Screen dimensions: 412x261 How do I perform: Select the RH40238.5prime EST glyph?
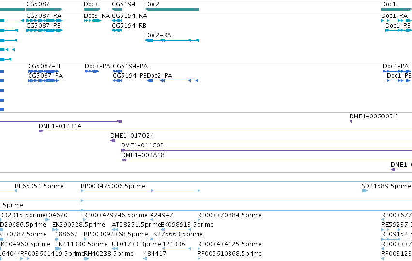[x=87, y=259]
